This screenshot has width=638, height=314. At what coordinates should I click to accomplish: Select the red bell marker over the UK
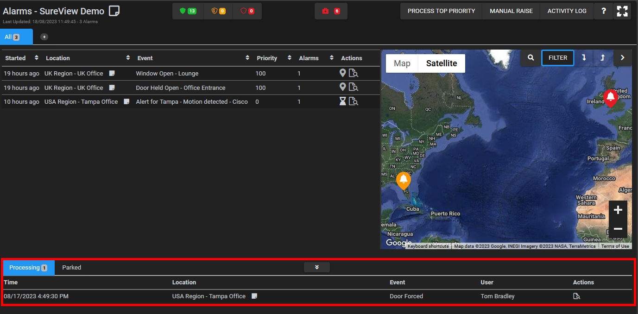tap(611, 98)
